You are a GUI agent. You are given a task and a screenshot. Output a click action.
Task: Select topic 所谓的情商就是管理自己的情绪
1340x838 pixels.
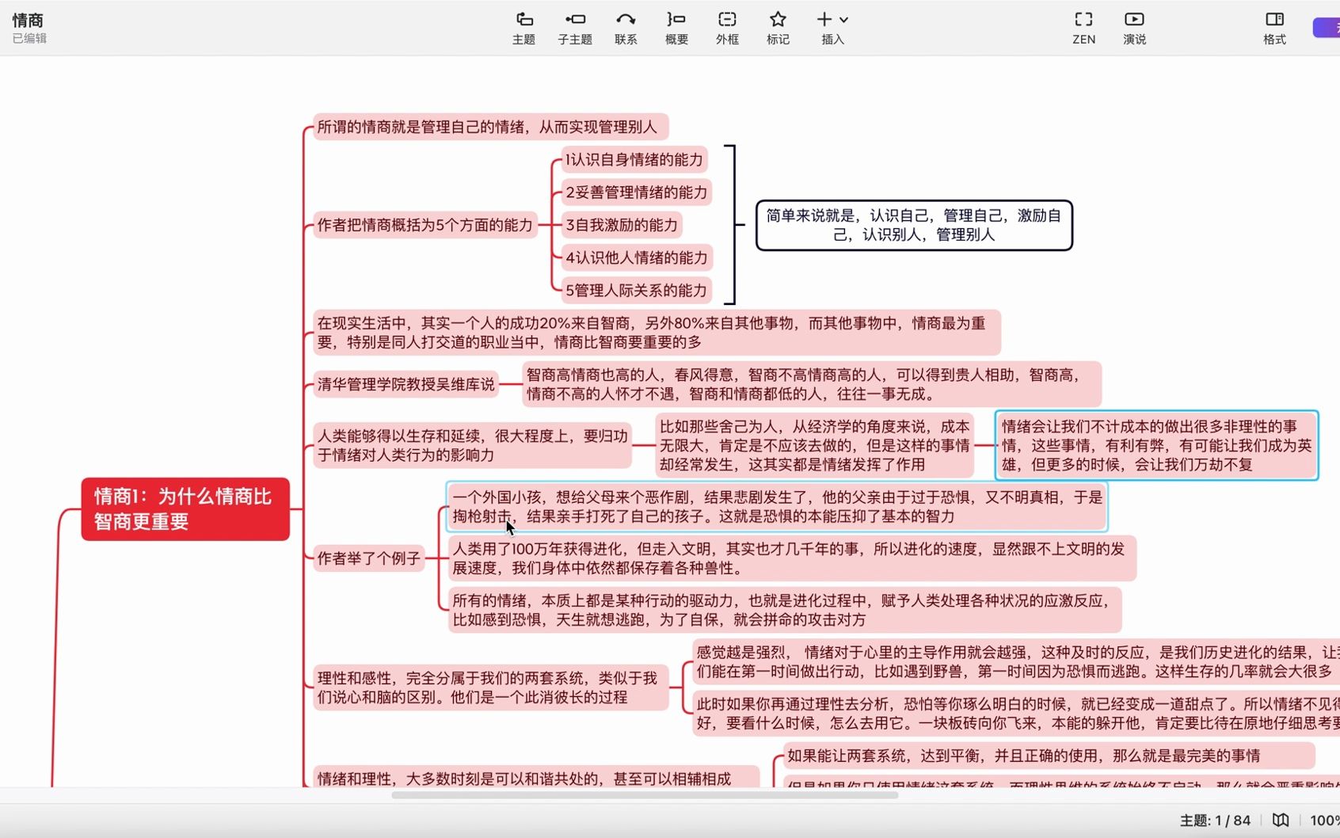[x=490, y=127]
